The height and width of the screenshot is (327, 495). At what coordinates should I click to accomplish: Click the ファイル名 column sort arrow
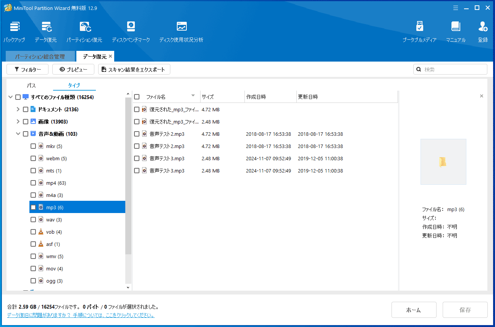193,96
